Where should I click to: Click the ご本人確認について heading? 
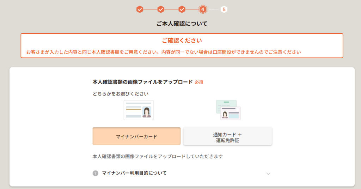coord(182,24)
